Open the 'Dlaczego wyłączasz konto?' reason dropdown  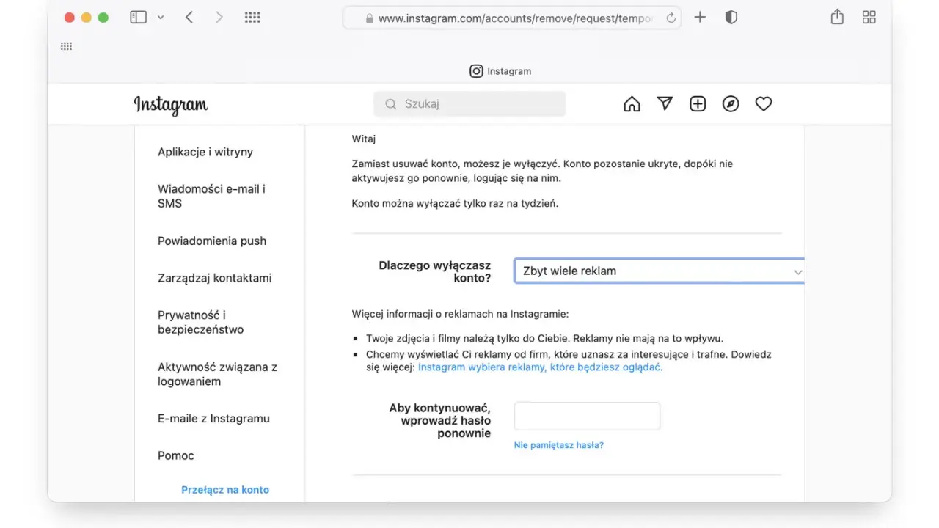coord(659,271)
